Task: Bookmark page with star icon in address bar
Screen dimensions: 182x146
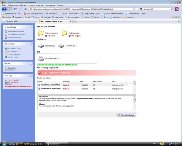Action: [134, 9]
